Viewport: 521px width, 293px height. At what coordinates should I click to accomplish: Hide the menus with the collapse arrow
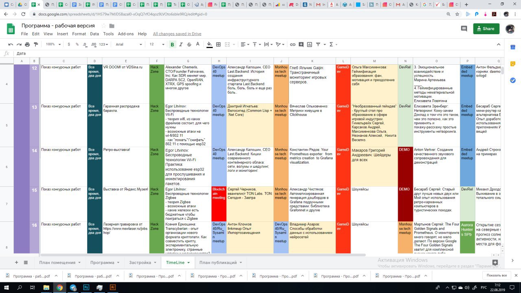pos(499,44)
